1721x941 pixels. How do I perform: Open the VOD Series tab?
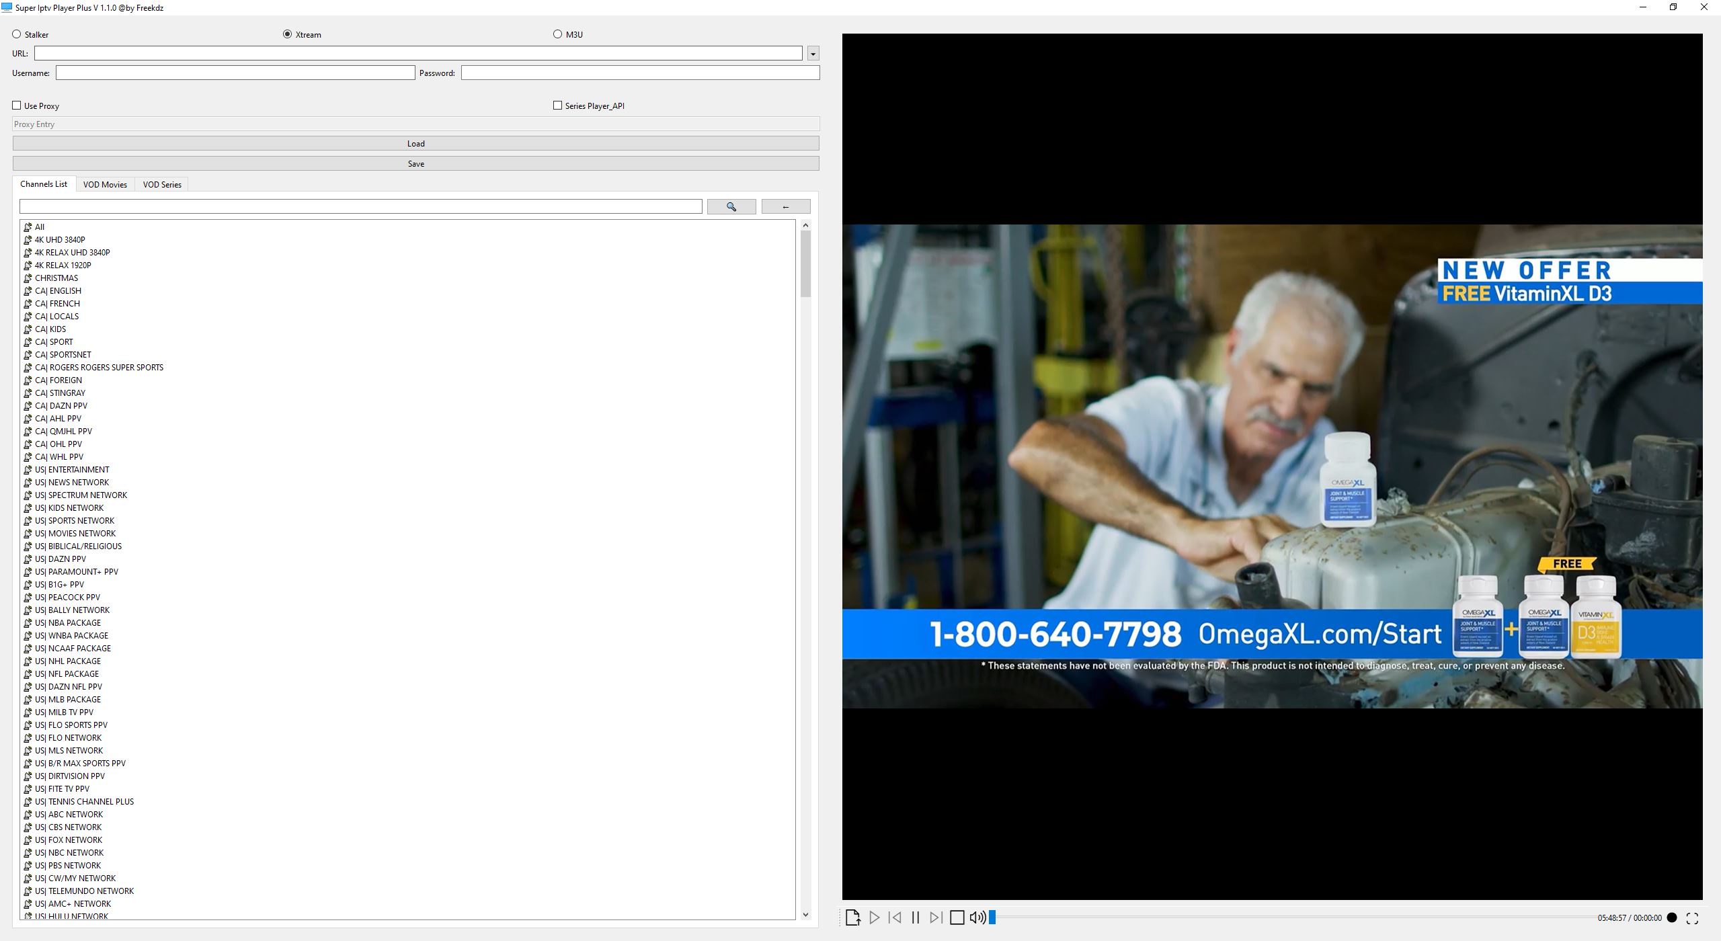tap(162, 185)
